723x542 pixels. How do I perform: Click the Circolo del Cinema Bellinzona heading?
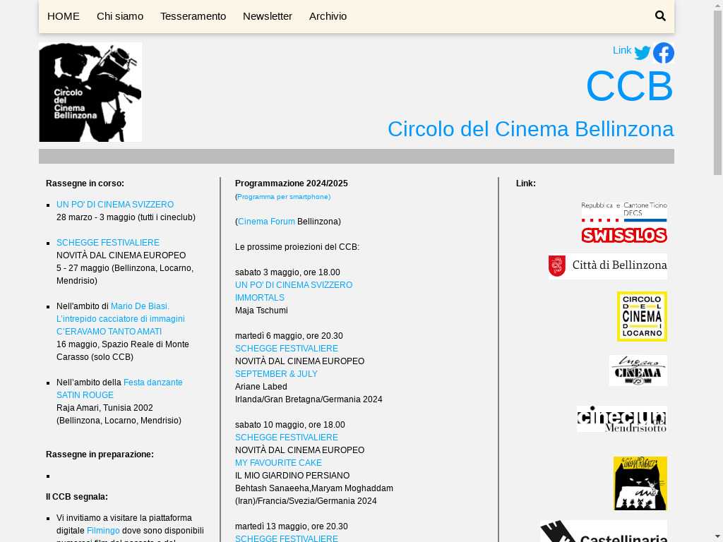click(531, 129)
